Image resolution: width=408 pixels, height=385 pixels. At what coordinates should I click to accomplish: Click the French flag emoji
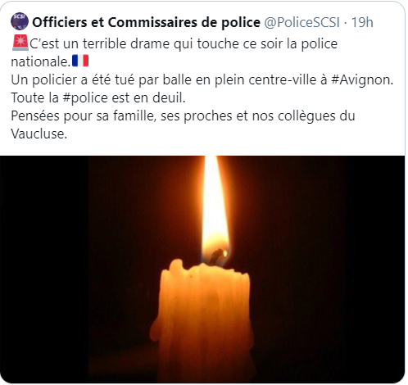80,61
